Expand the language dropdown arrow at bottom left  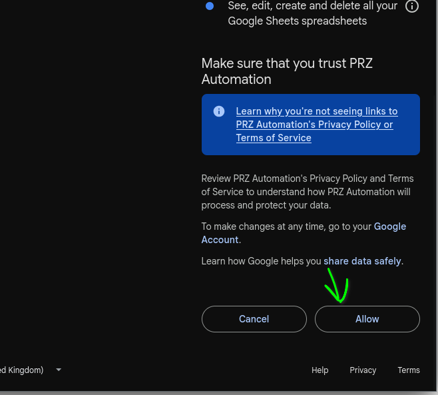pos(59,370)
